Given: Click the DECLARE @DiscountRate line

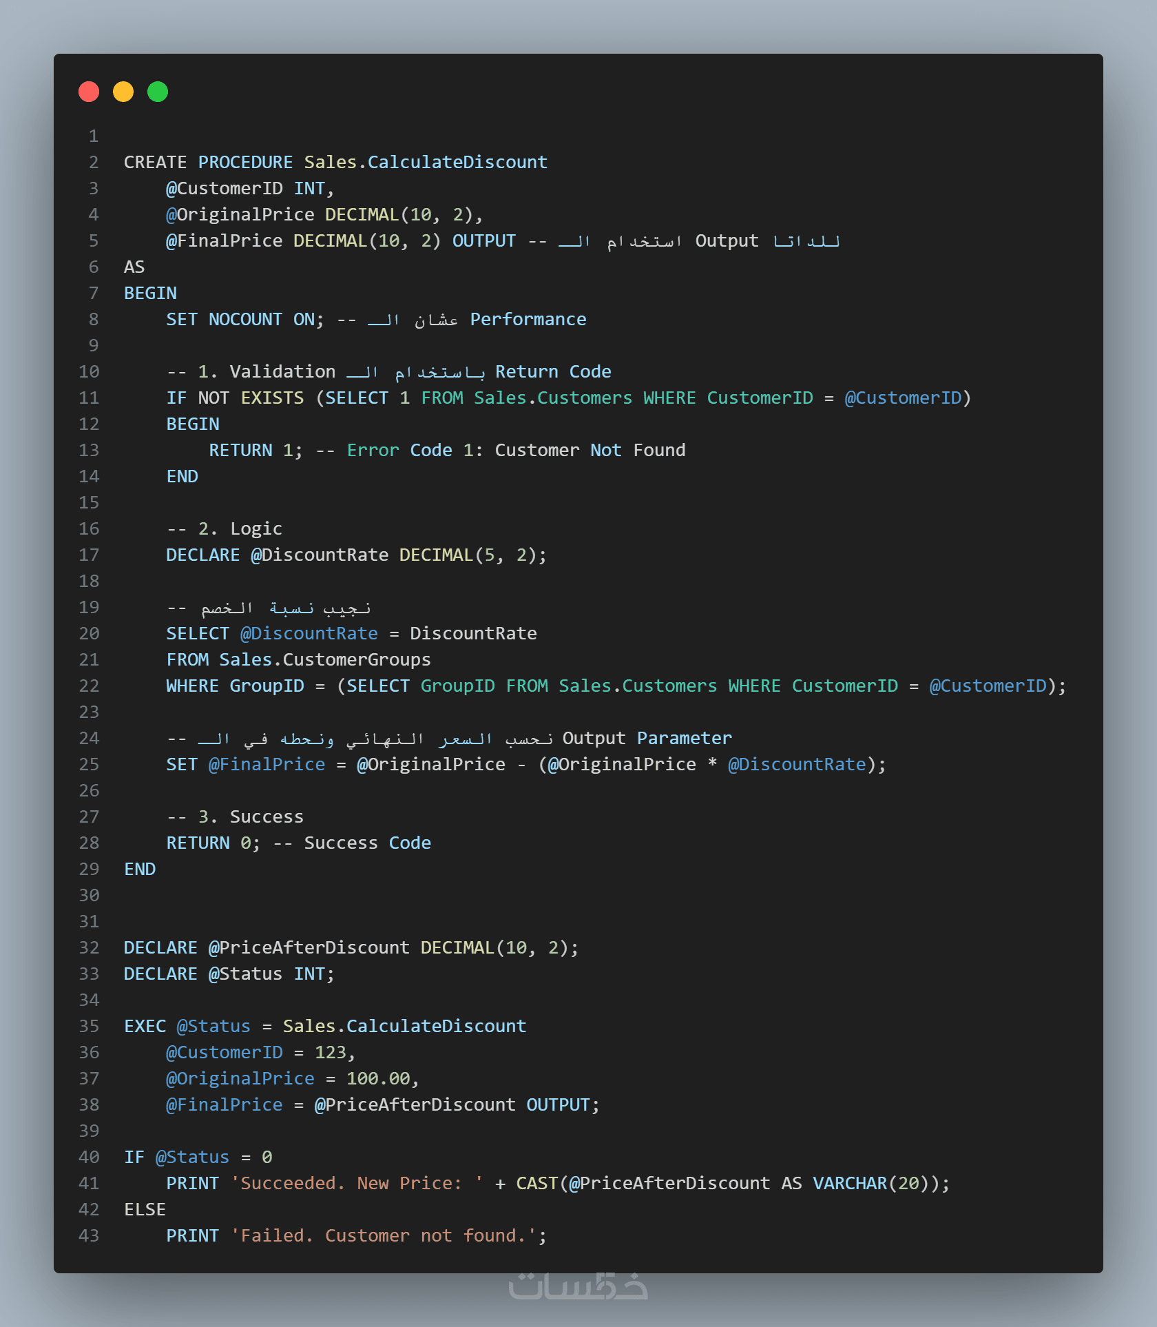Looking at the screenshot, I should coord(356,555).
